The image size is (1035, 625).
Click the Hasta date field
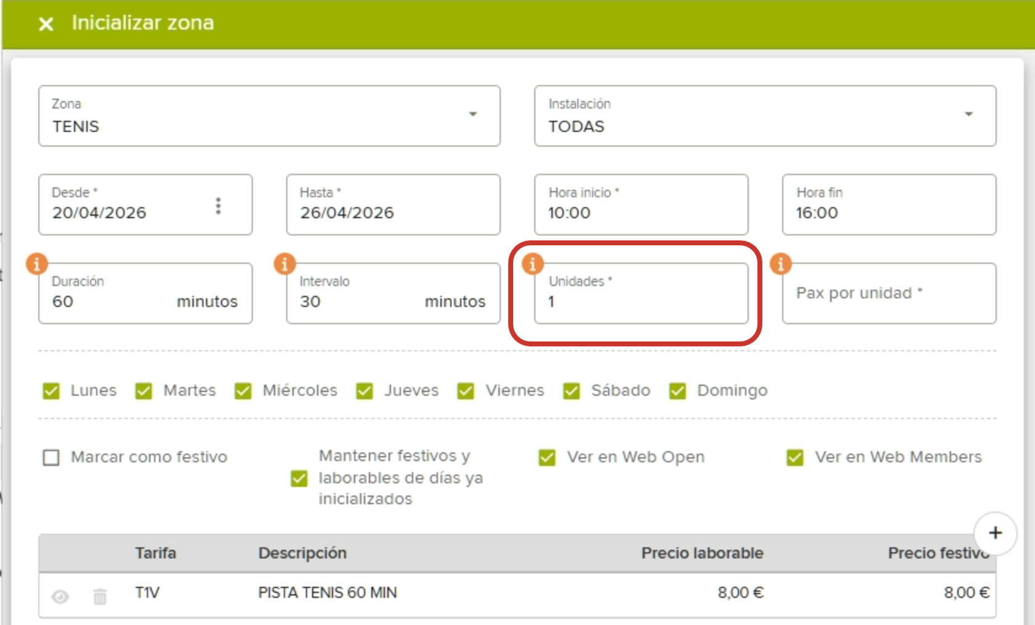click(393, 205)
